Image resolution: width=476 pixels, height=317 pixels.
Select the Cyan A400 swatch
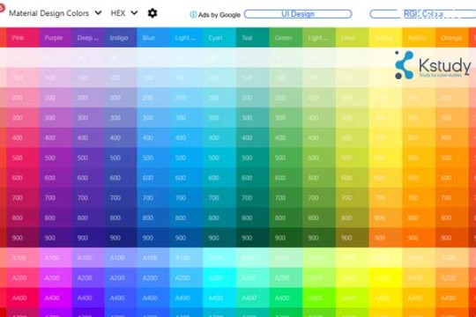pyautogui.click(x=219, y=298)
